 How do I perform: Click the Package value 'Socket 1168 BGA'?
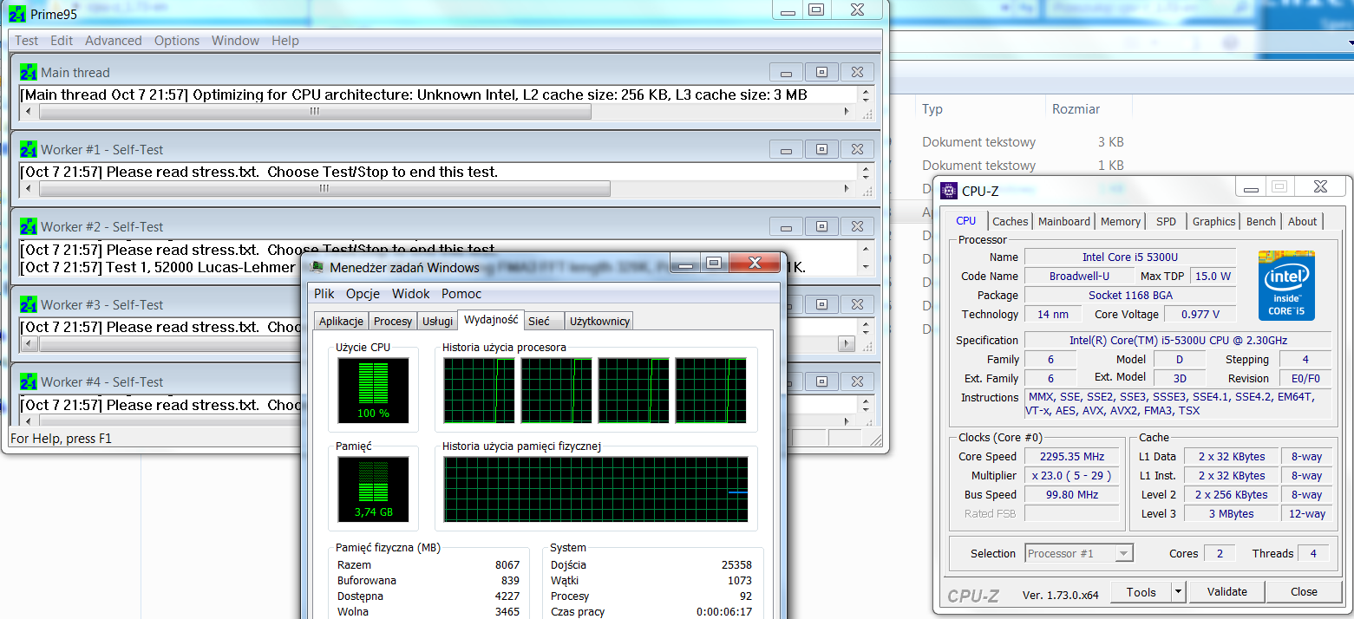(1130, 295)
